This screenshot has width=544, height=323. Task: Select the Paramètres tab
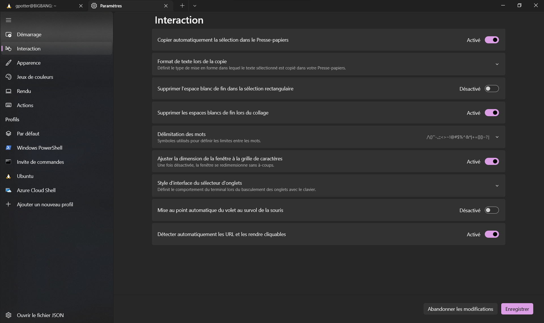coord(130,6)
